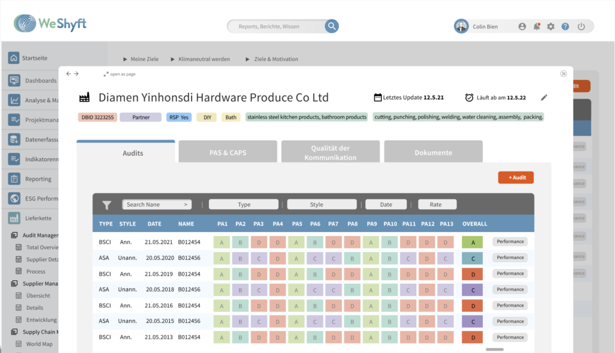Open the settings gear icon
Viewport: 615px width, 353px height.
coord(551,26)
